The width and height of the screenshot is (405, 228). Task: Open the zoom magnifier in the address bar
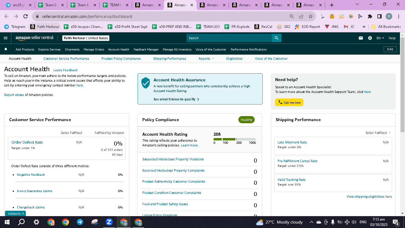point(292,16)
